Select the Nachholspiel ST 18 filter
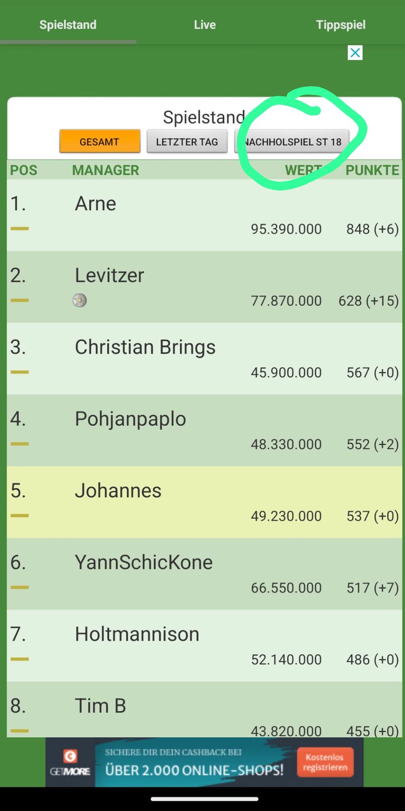This screenshot has height=811, width=405. (x=292, y=141)
